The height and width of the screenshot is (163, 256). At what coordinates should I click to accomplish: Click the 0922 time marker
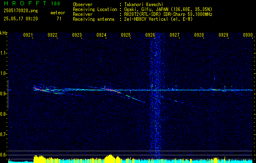pos(53,35)
